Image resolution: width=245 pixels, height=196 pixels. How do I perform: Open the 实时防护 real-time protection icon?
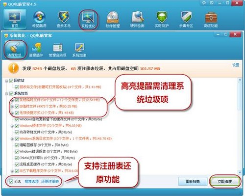162,19
